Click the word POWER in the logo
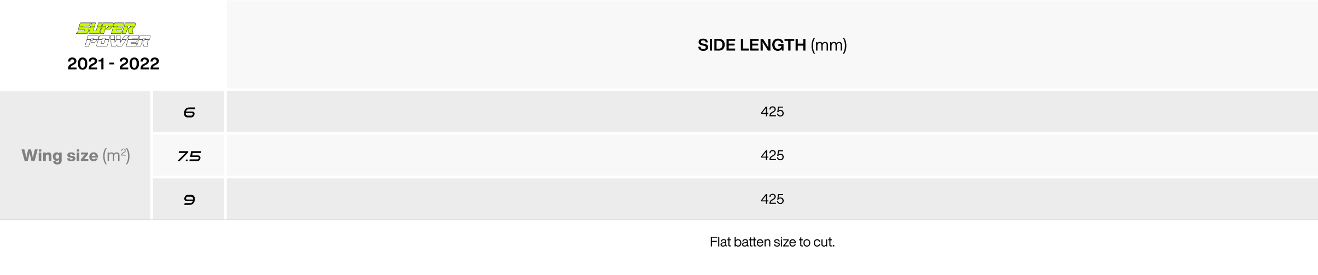Image resolution: width=1318 pixels, height=275 pixels. click(x=118, y=42)
